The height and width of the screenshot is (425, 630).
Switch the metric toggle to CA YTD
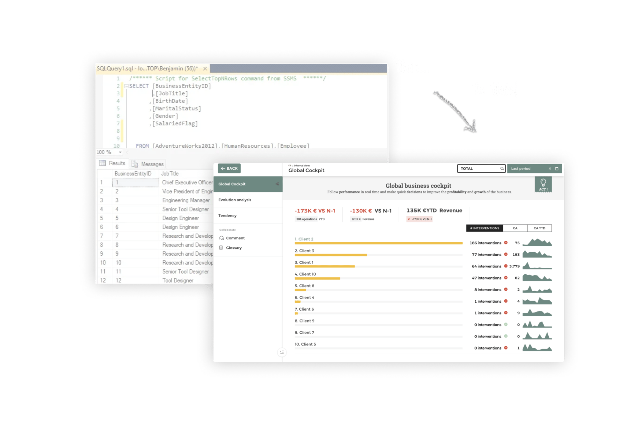pos(539,228)
